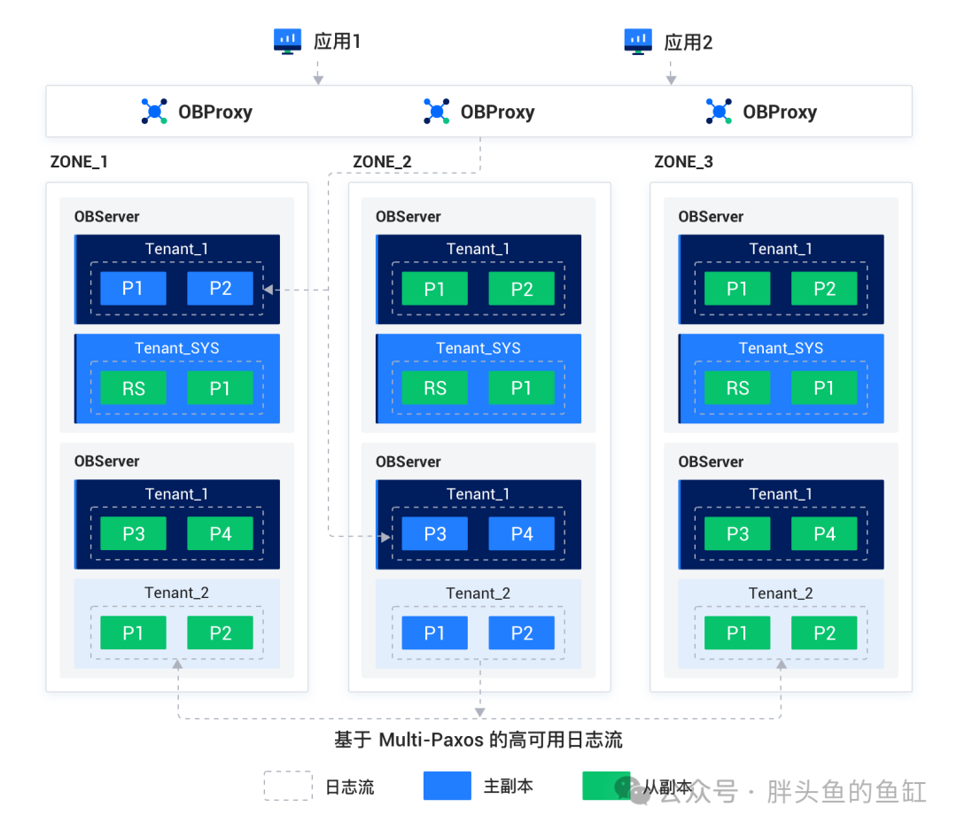Click P1 block in ZONE_1 Tenant_SYS
This screenshot has width=957, height=830.
coord(220,388)
